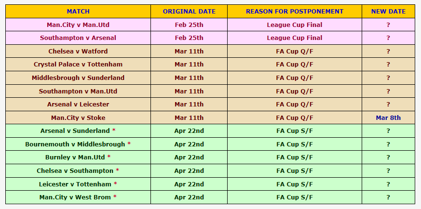The image size is (421, 209).
Task: Click the REASON FOR POSTPONEMENT header
Action: pyautogui.click(x=294, y=11)
